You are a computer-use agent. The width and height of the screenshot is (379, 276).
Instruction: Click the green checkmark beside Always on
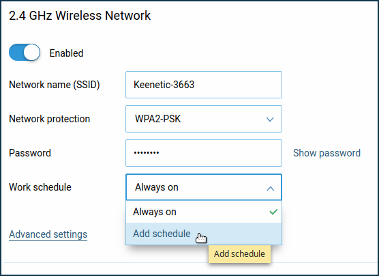[273, 212]
